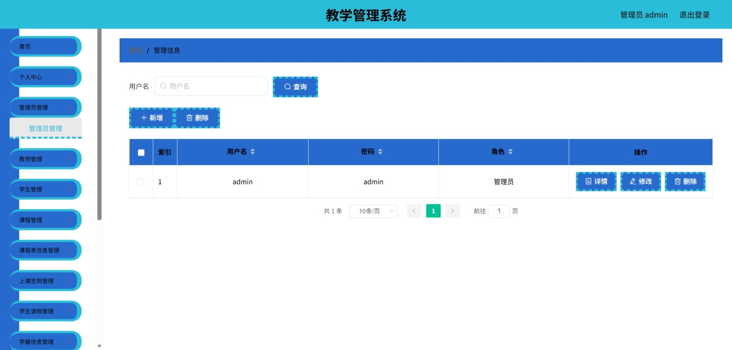732x350 pixels.
Task: Click 删除 in the admin row
Action: coord(685,181)
